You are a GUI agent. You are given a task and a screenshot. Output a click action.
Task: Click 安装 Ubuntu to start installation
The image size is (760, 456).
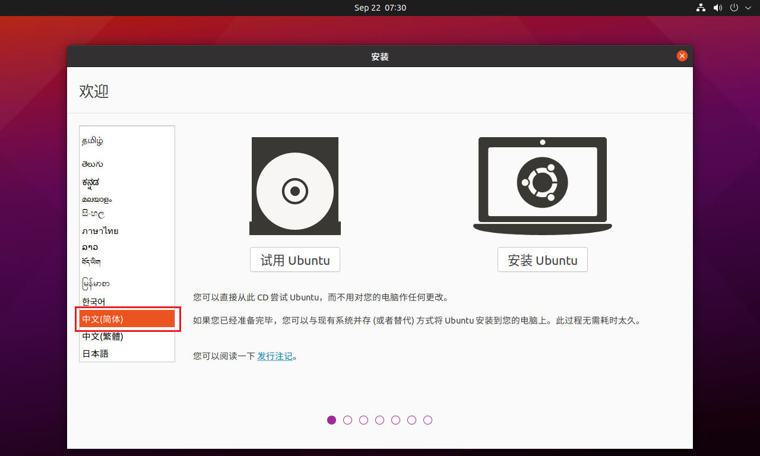tap(542, 259)
